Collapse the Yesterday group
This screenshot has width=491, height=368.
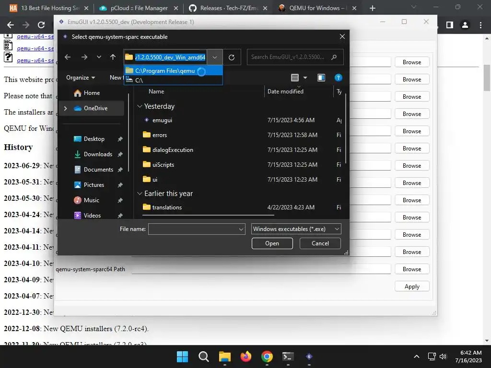click(x=140, y=106)
